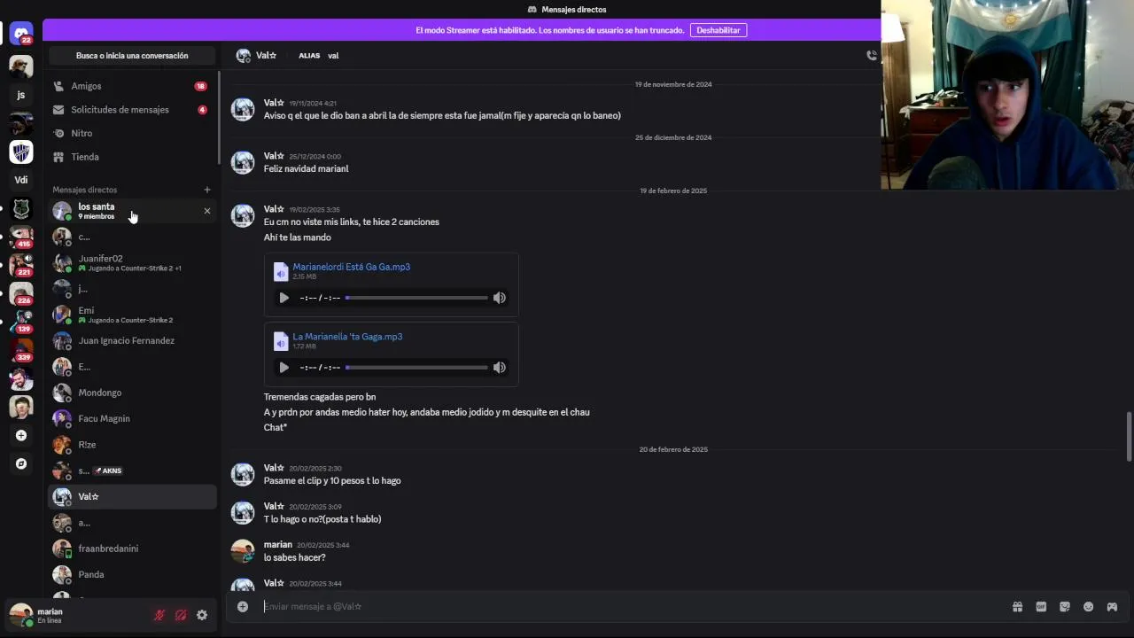Open the emoji picker

[x=1088, y=607]
